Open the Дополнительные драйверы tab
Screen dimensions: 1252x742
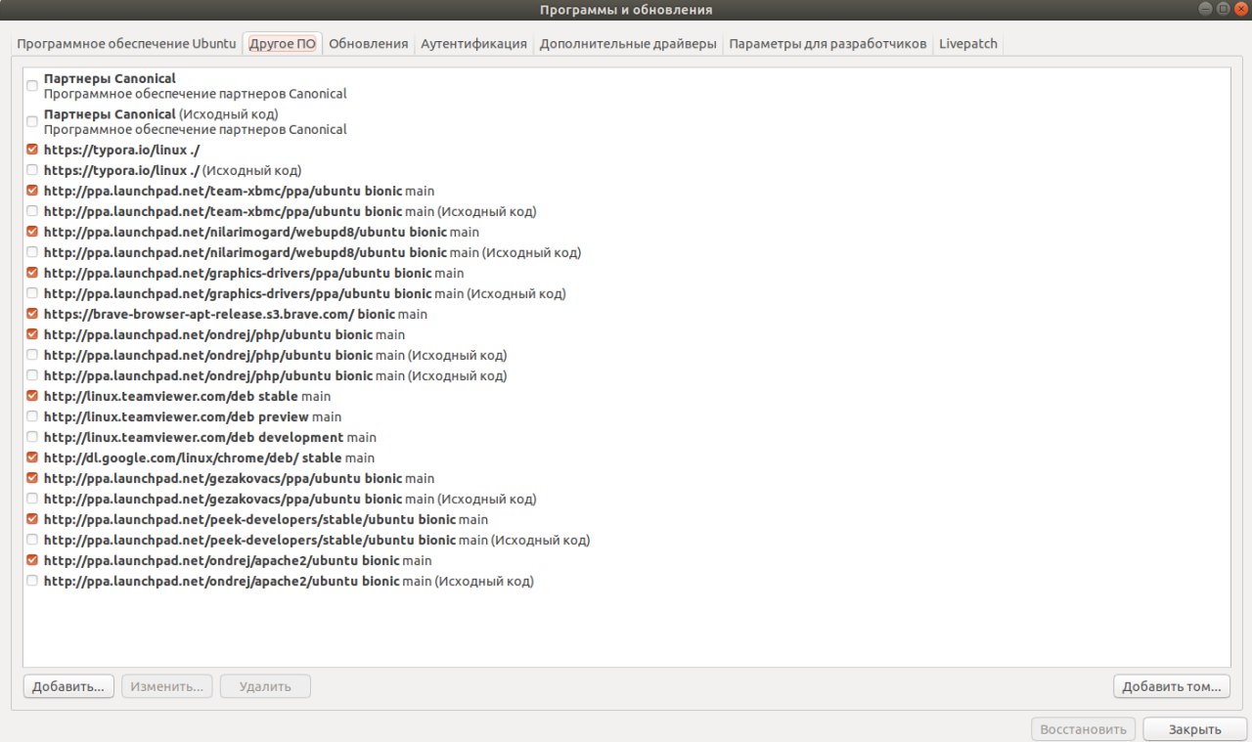[x=628, y=44]
